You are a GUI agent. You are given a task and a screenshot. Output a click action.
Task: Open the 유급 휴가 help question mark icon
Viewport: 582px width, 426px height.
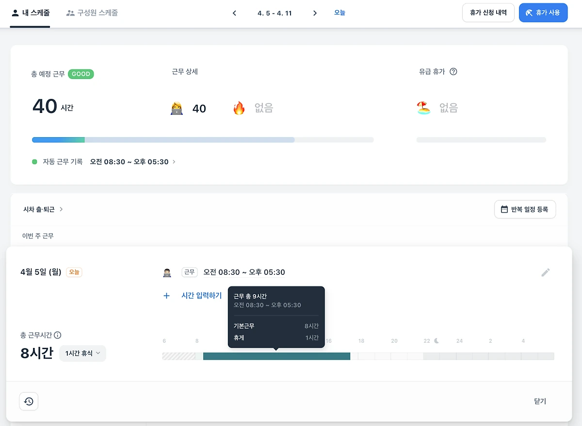coord(453,72)
